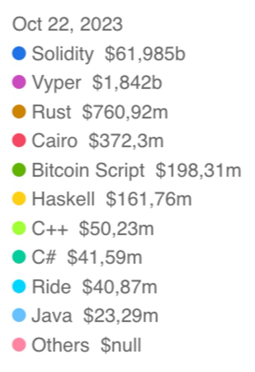Click the teal C# color dot
Screen dimensions: 255x372
point(19,257)
